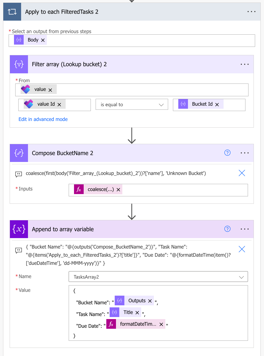Click the comment icon beside Bucket Name JSON

(19, 251)
